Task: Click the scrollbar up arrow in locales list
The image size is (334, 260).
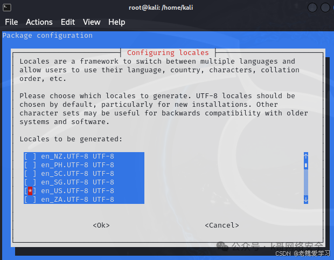Action: point(306,156)
